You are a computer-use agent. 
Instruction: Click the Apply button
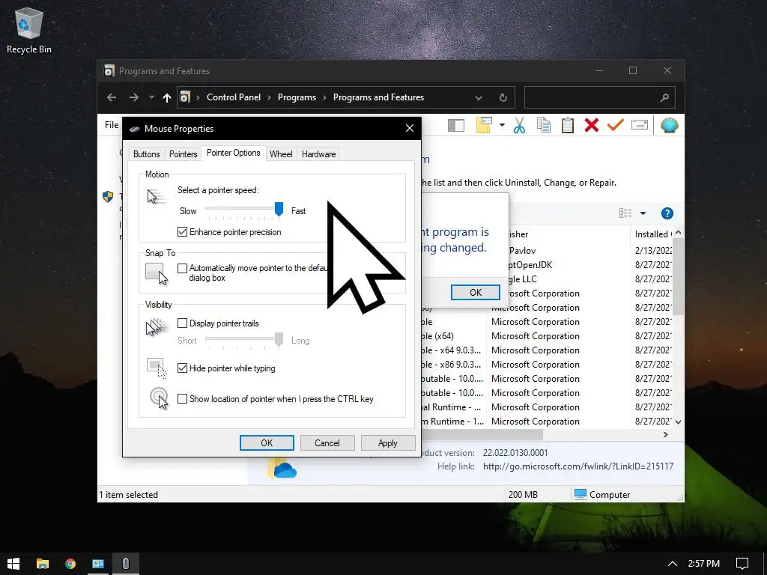click(x=387, y=443)
